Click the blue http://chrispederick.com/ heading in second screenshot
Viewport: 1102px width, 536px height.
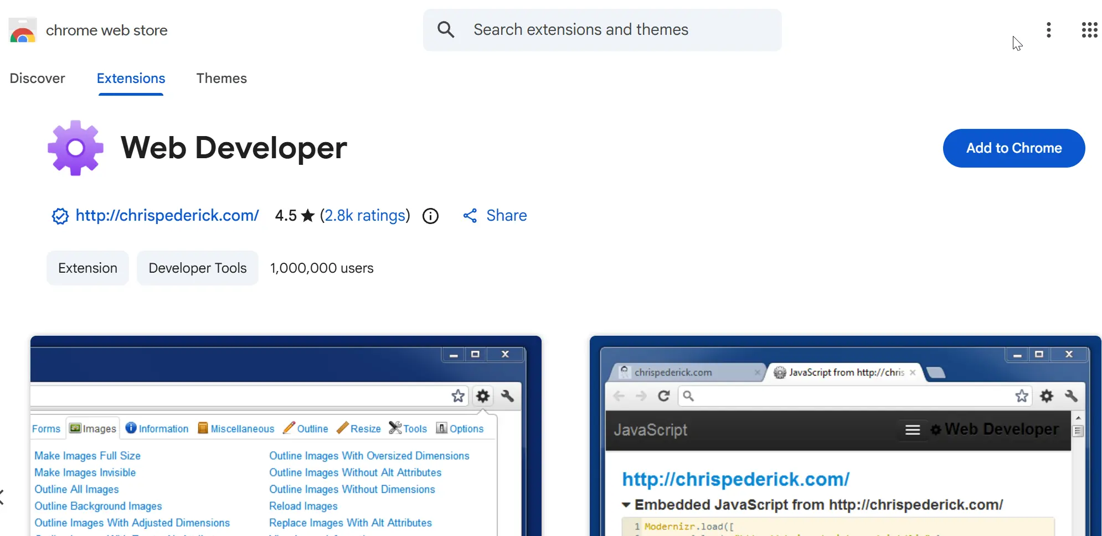(x=735, y=479)
